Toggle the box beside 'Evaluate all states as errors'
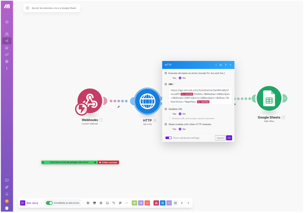Image resolution: width=305 pixels, height=213 pixels. pos(166,73)
